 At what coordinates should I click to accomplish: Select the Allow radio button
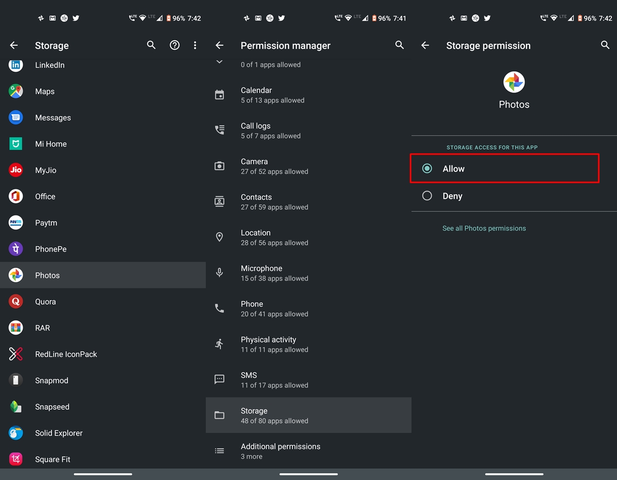click(x=427, y=168)
